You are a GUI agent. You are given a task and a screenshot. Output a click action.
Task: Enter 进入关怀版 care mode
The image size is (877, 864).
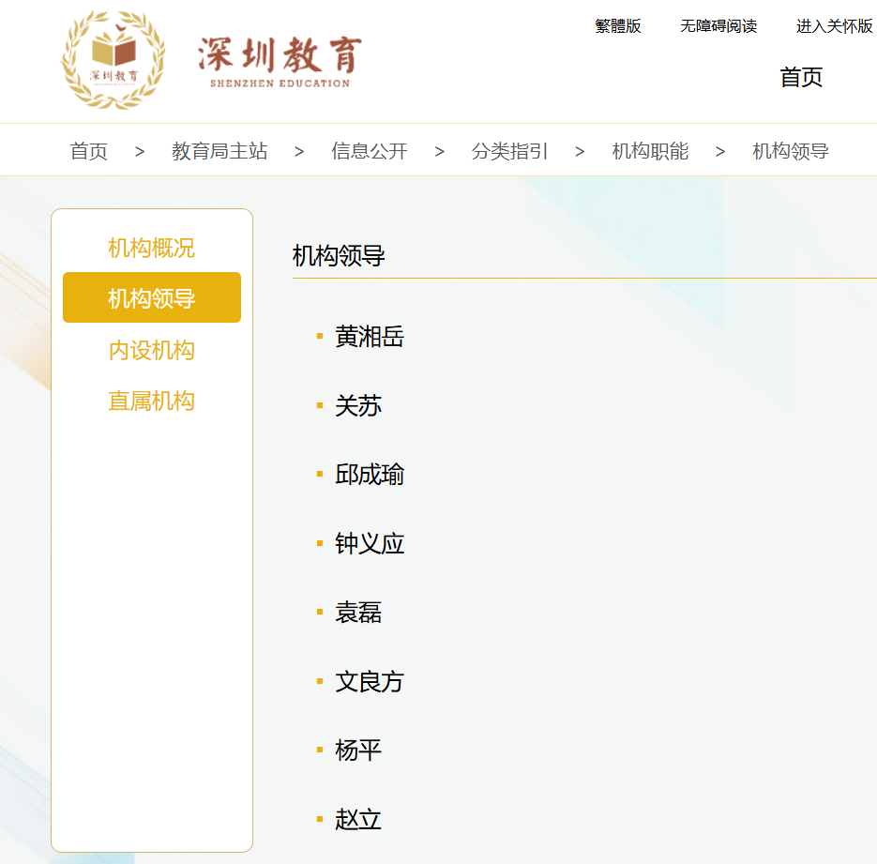pyautogui.click(x=834, y=25)
